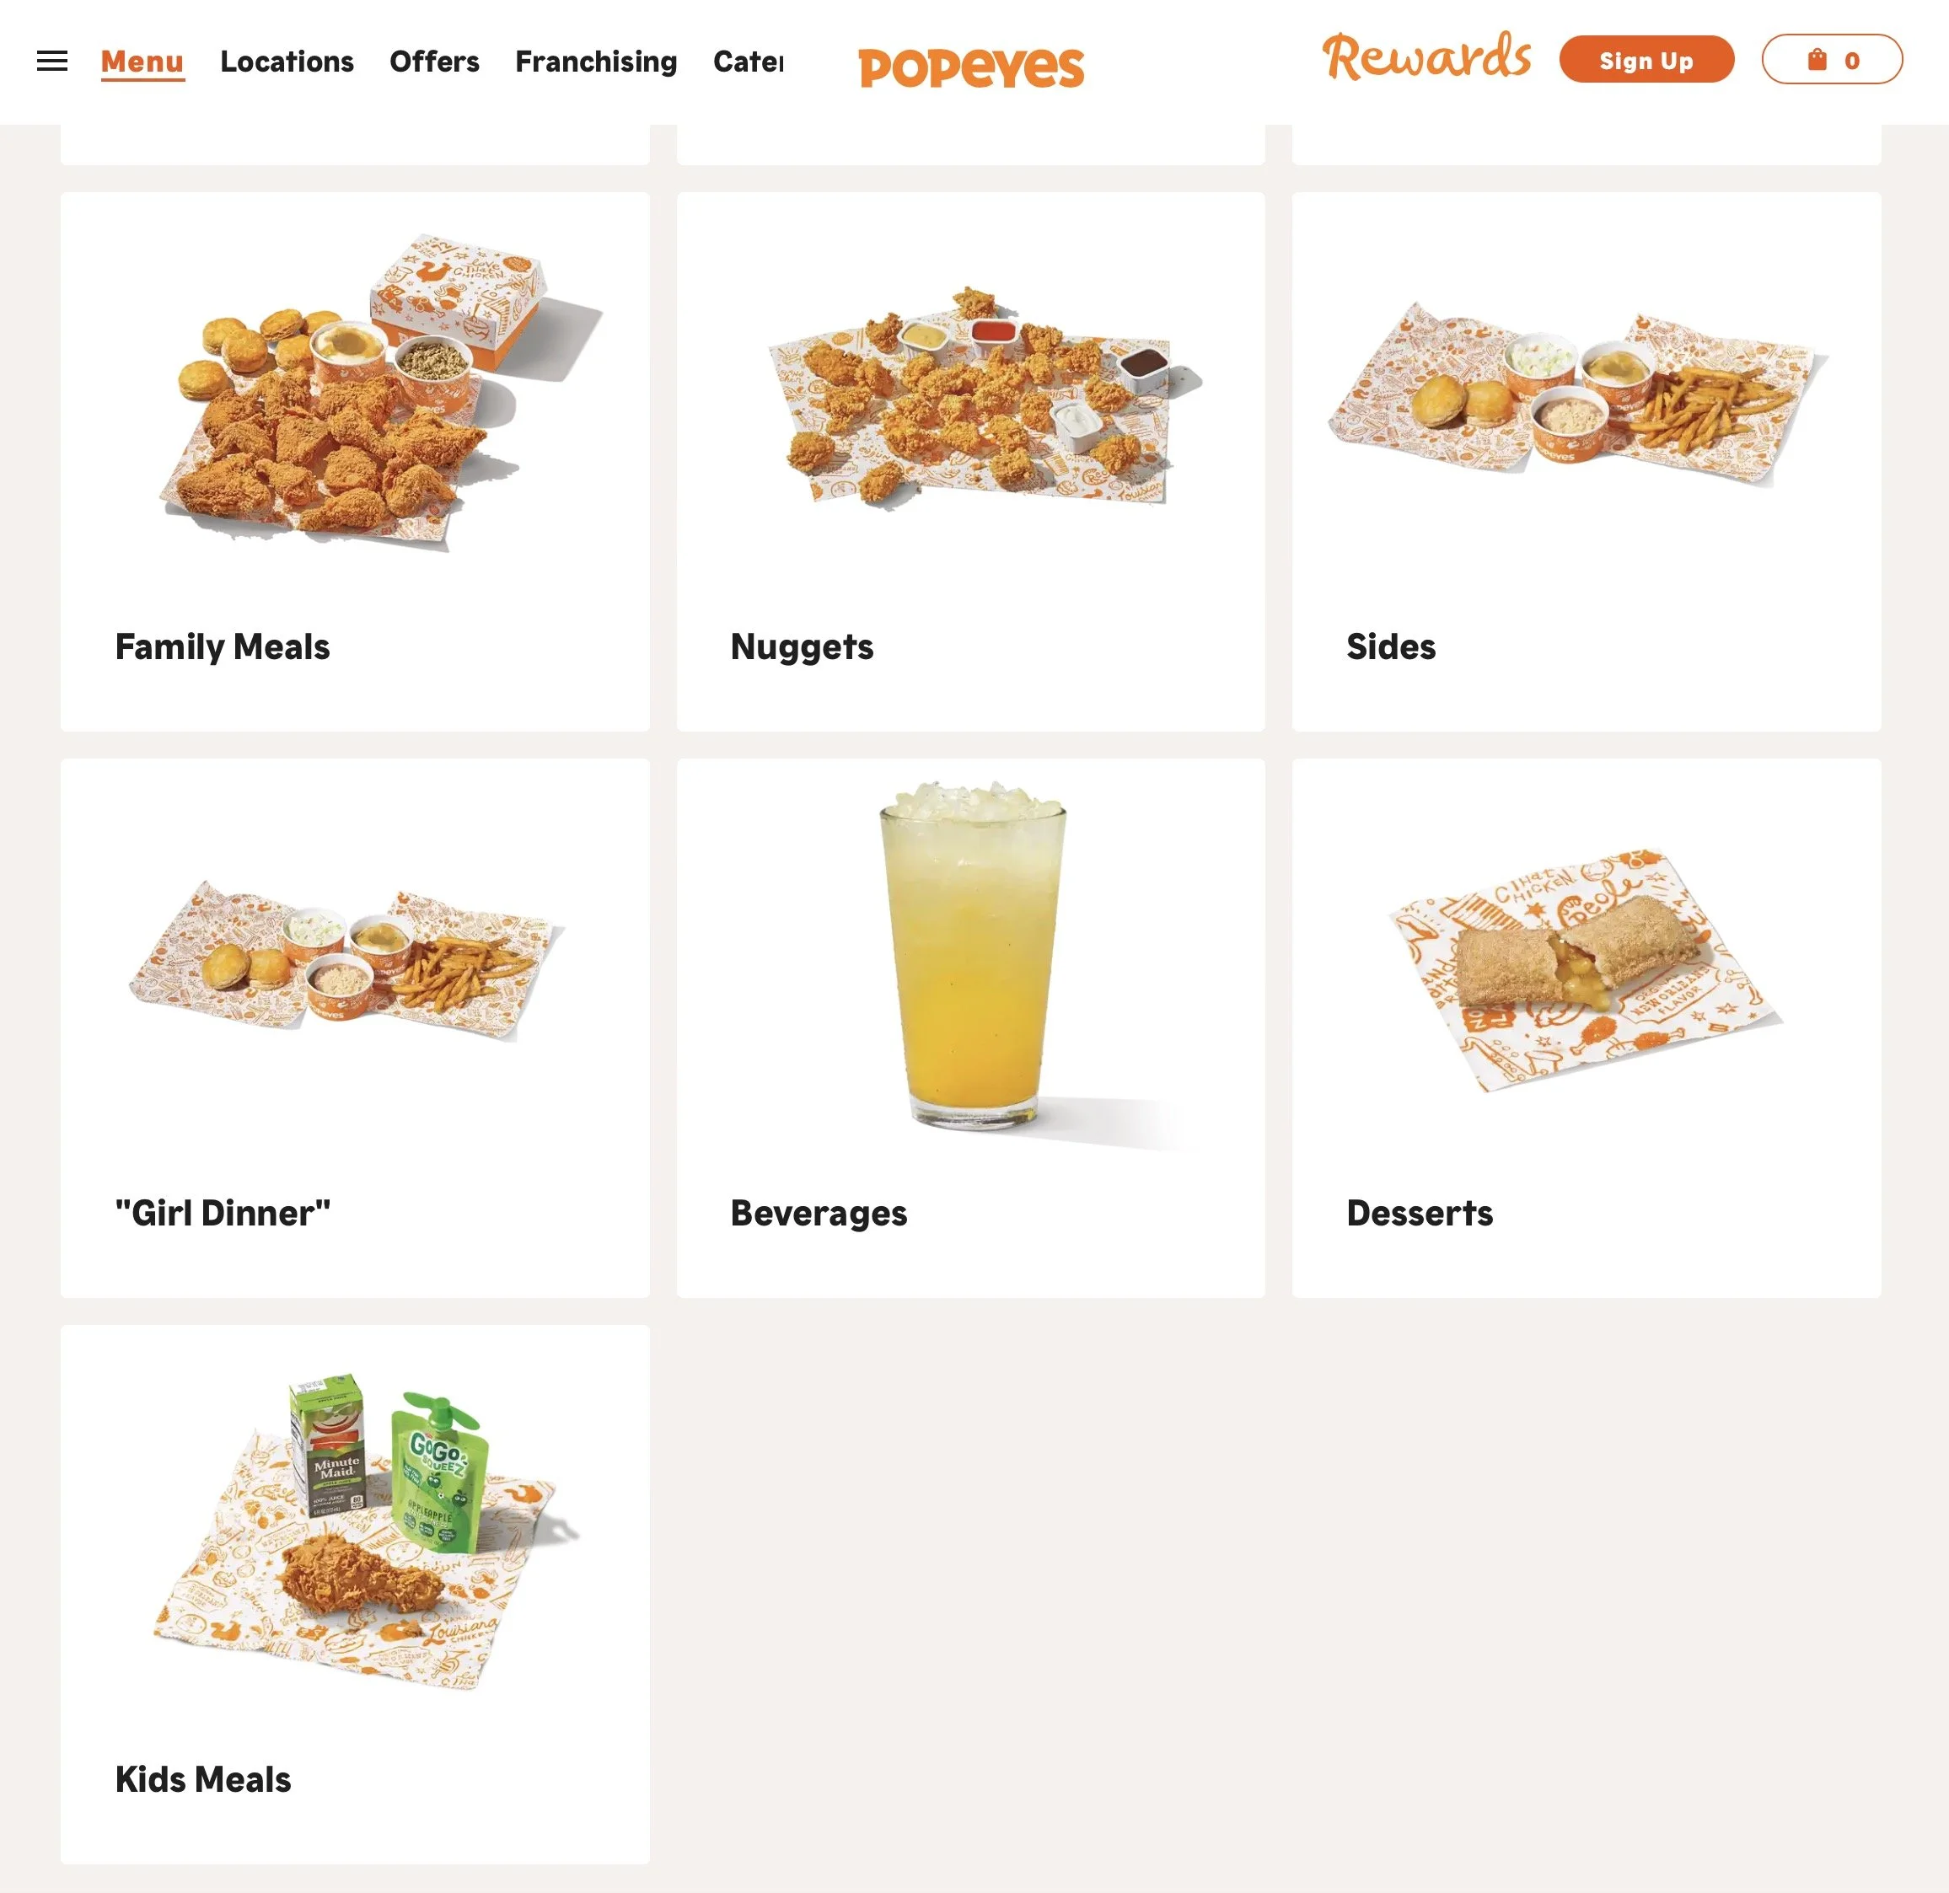Click the Sign Up button
Screen dimensions: 1949x1893
(x=1646, y=60)
